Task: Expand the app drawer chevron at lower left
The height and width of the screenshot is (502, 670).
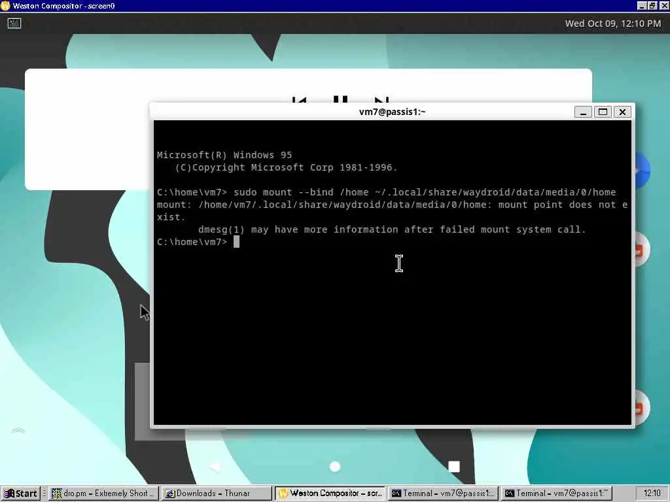Action: coord(18,431)
